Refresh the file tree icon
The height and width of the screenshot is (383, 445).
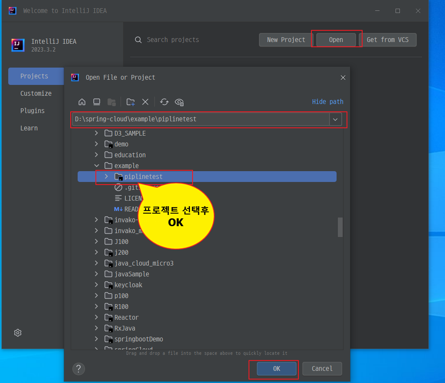[x=164, y=102]
